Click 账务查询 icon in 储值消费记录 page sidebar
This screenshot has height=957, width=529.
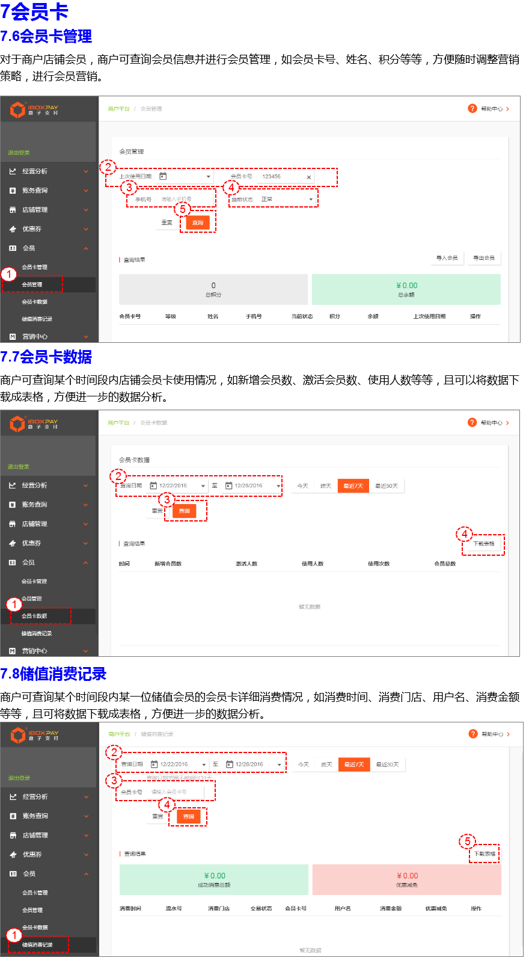tap(13, 816)
